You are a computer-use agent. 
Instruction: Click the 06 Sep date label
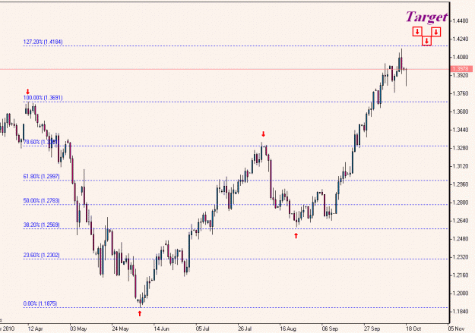[x=330, y=328]
